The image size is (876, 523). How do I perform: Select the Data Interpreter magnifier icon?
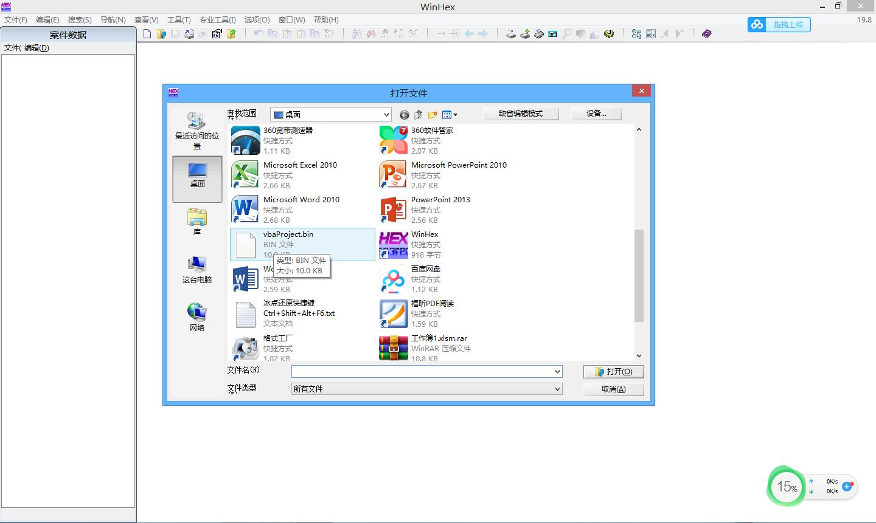pos(566,34)
